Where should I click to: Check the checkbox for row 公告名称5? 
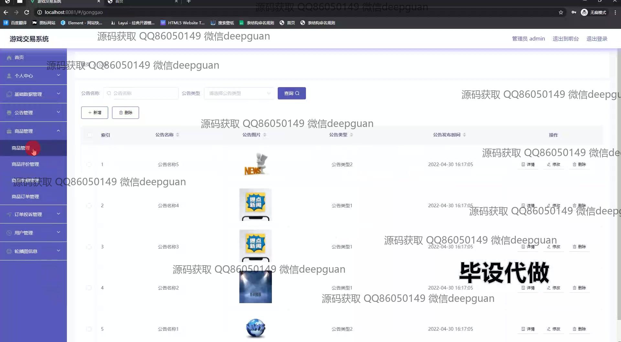(89, 165)
